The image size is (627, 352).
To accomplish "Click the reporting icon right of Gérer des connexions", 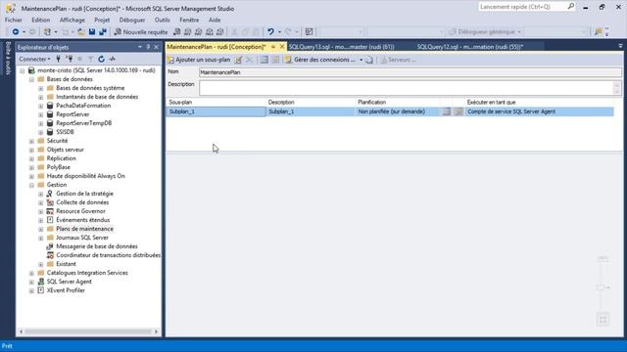I will coord(369,60).
